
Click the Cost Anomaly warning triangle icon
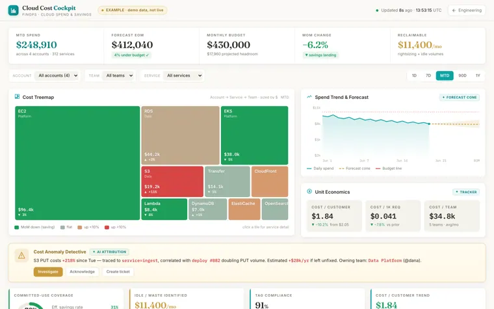tap(21, 256)
